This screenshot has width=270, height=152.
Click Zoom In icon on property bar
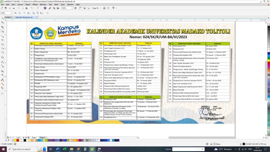(16, 13)
